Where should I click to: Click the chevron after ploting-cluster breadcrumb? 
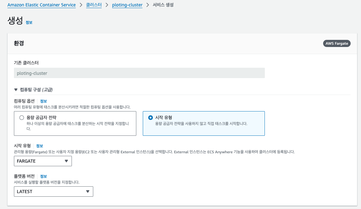(x=148, y=5)
